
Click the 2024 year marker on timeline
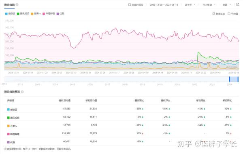(230, 84)
